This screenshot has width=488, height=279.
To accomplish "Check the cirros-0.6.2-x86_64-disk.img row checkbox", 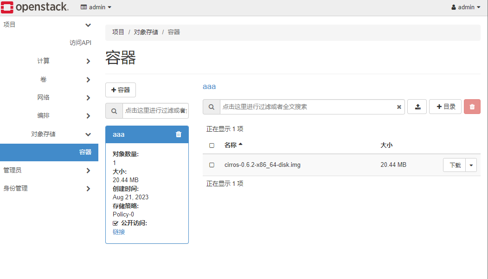I will [x=212, y=165].
